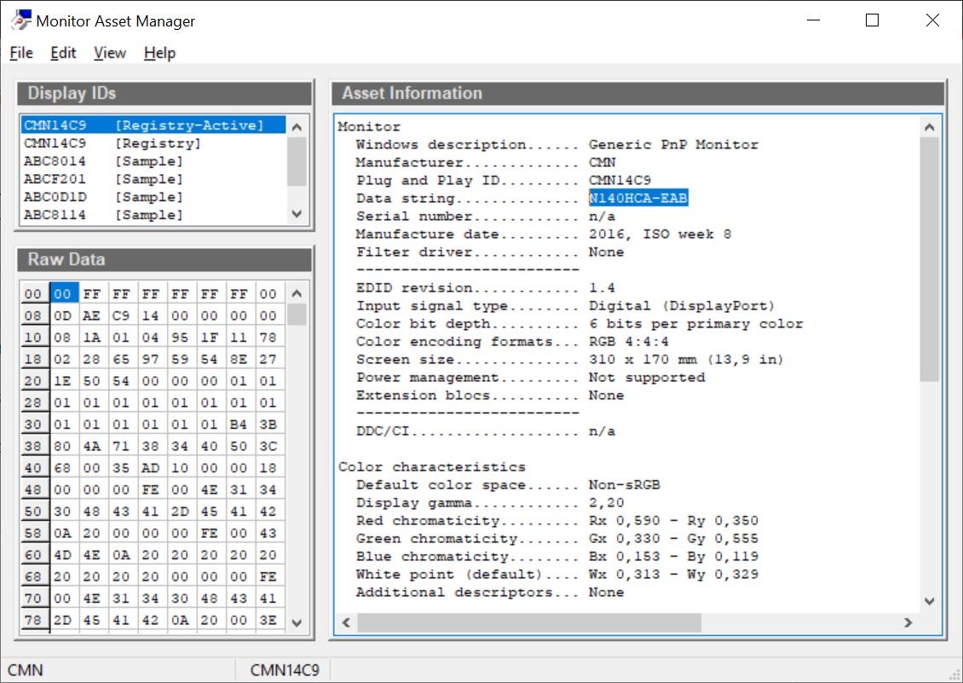Open the View menu

click(110, 53)
